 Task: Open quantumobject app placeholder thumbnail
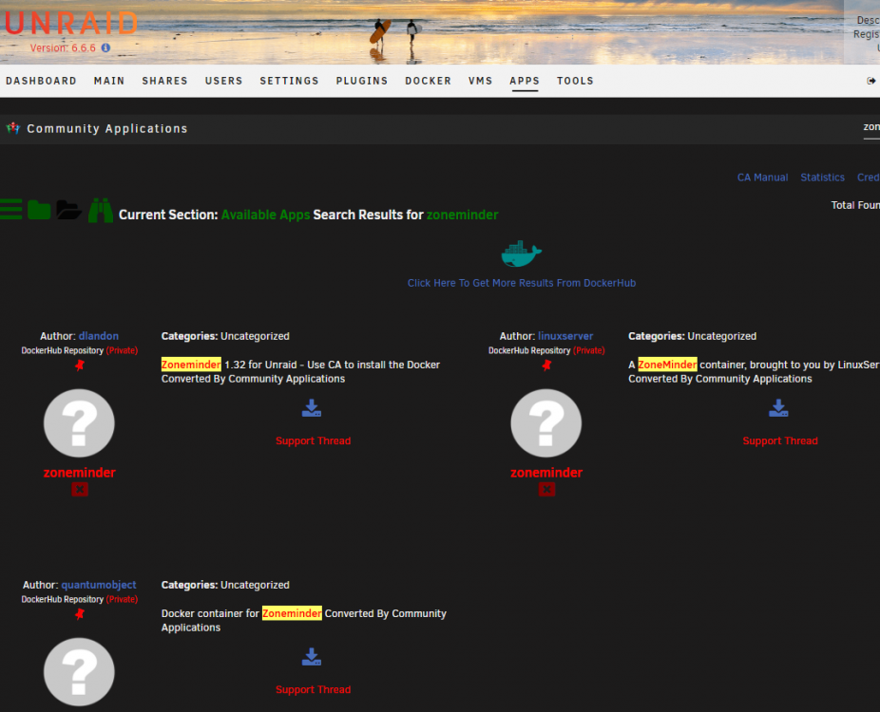[x=79, y=672]
